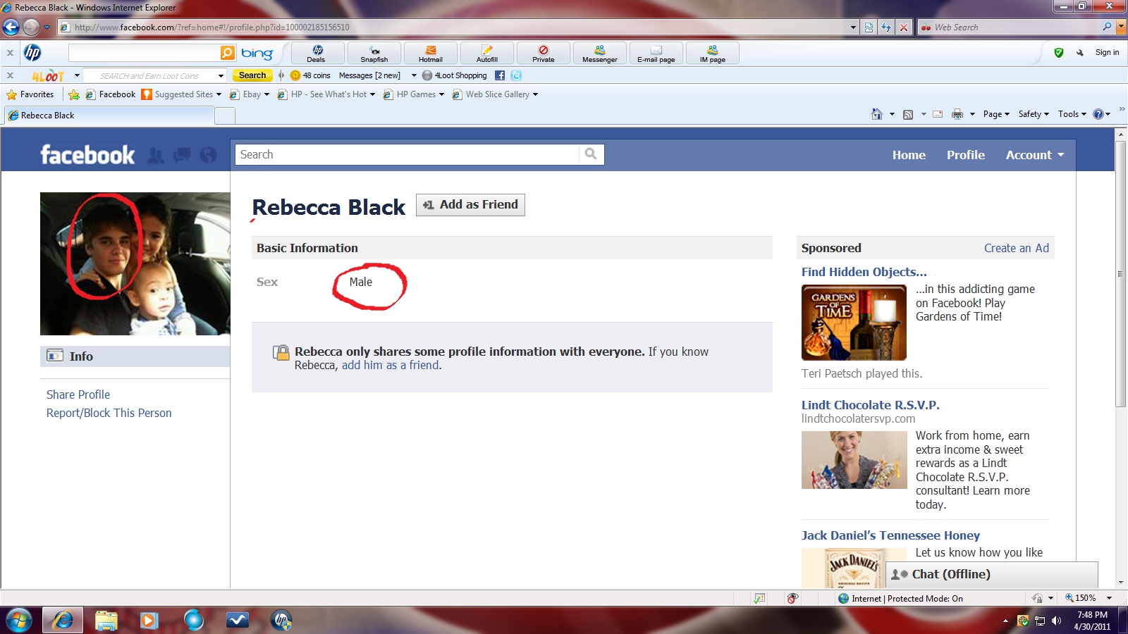
Task: Select the Autofill toolbar icon
Action: (x=487, y=53)
